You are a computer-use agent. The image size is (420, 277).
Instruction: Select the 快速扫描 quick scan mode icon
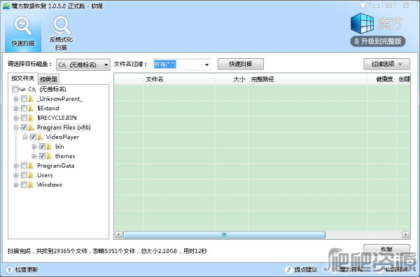click(x=23, y=26)
